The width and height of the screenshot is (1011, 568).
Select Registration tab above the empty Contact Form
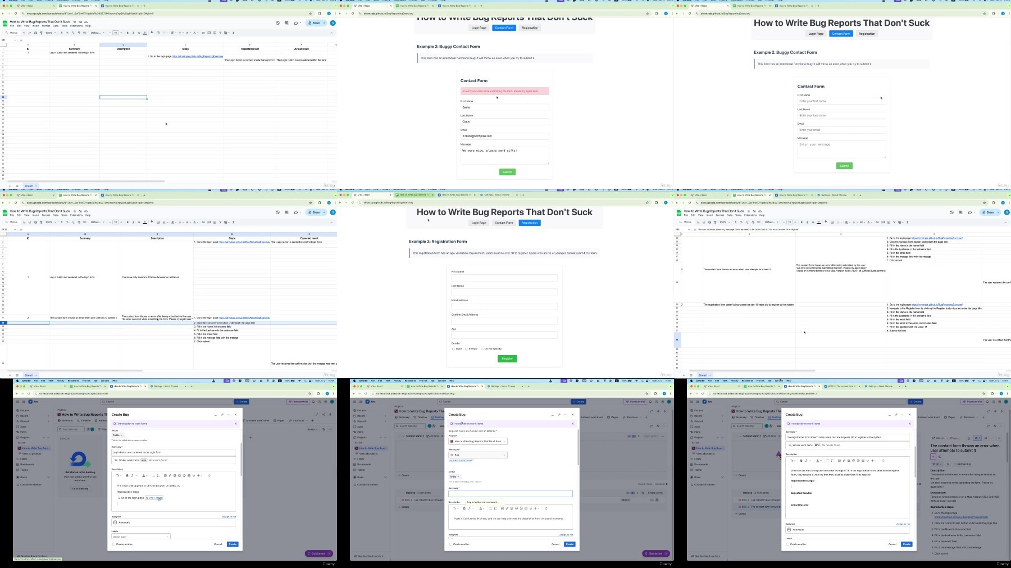pos(867,34)
